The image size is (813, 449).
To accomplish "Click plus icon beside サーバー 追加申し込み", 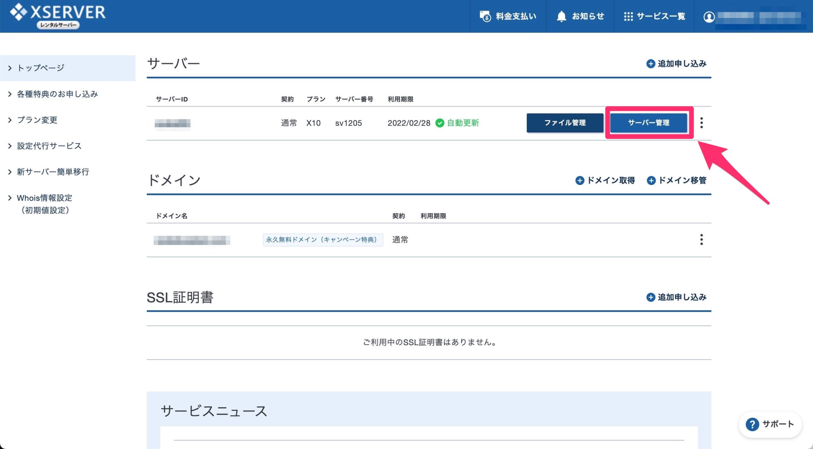I will point(650,64).
